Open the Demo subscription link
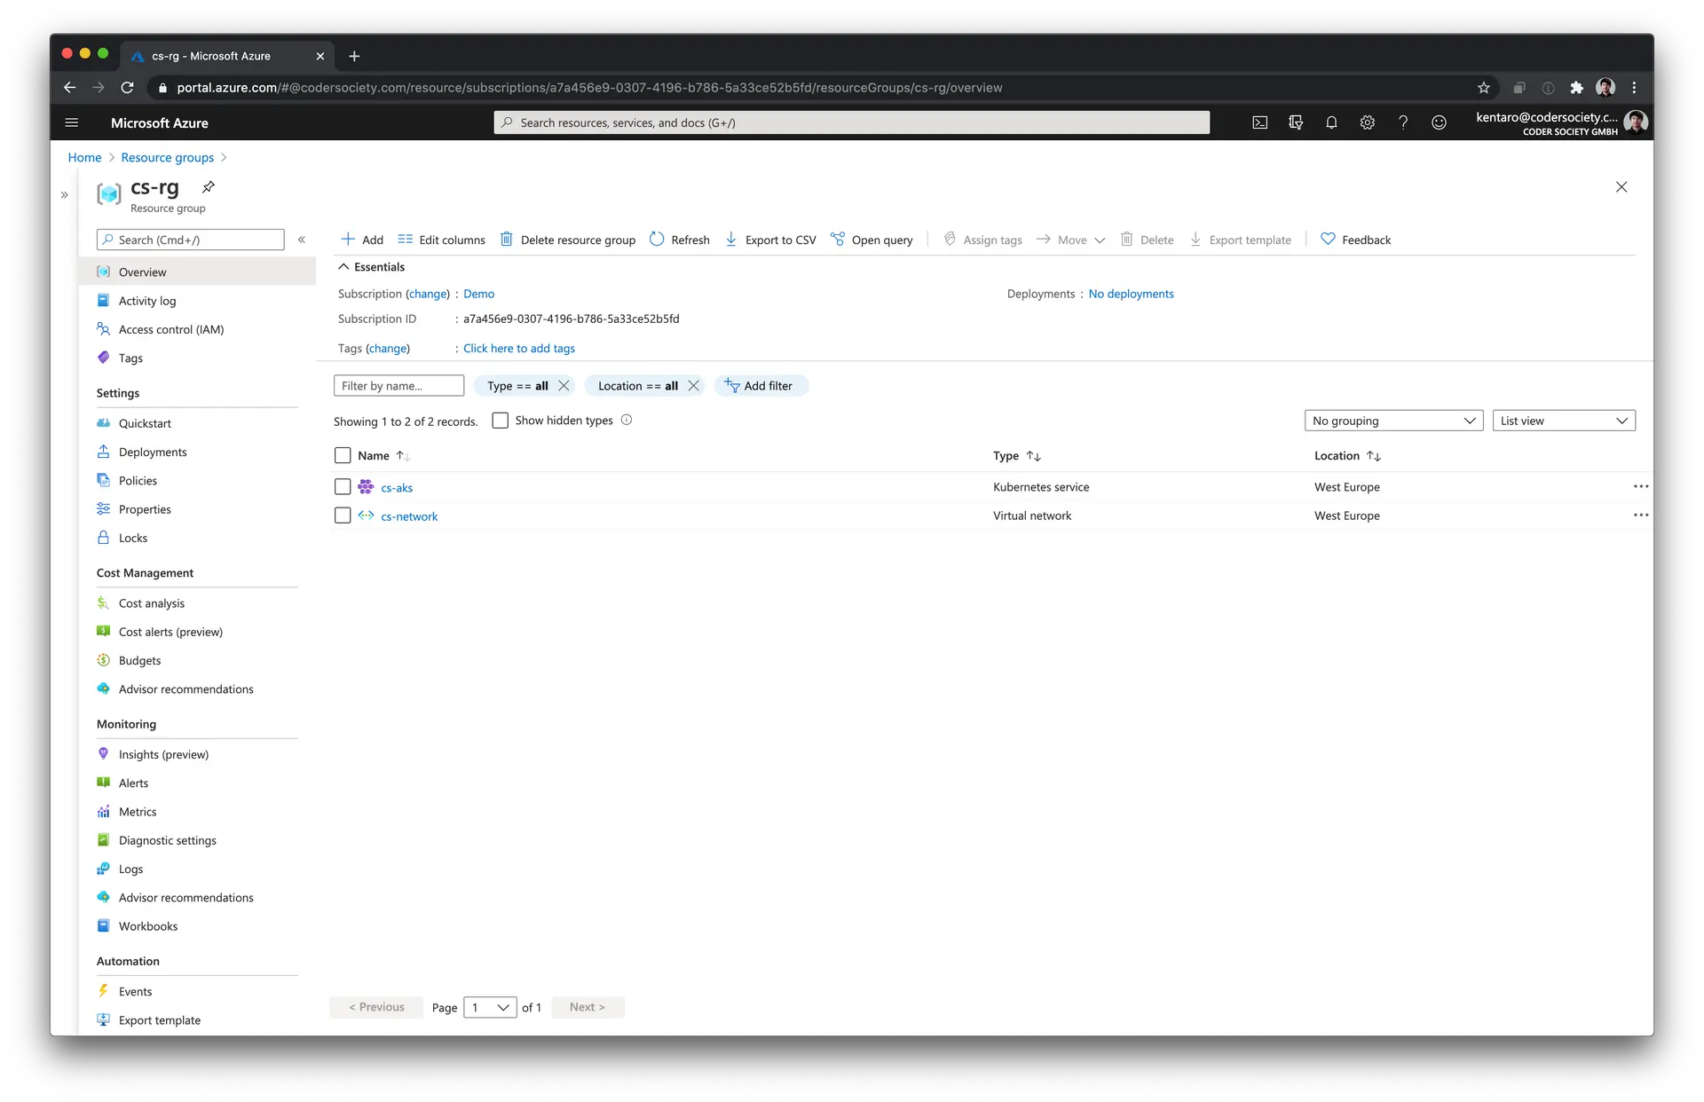 point(479,293)
